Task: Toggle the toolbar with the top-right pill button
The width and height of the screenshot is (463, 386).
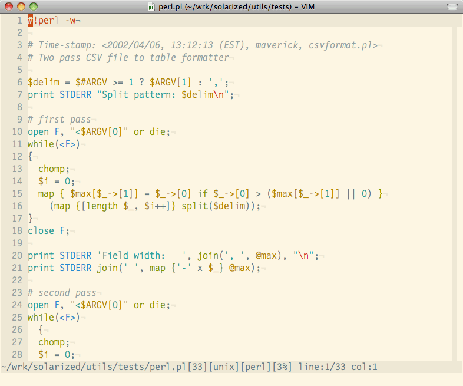Action: tap(451, 6)
